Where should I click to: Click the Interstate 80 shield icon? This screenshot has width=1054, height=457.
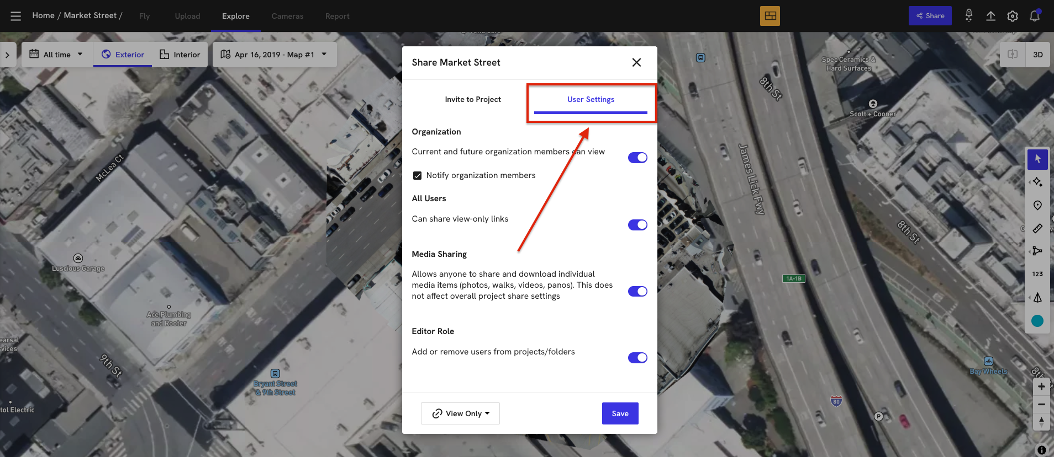pyautogui.click(x=836, y=401)
